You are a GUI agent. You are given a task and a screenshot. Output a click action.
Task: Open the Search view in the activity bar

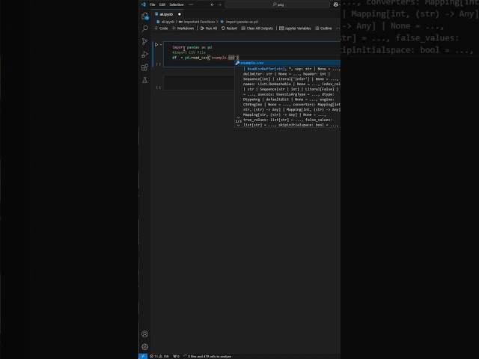pyautogui.click(x=144, y=28)
